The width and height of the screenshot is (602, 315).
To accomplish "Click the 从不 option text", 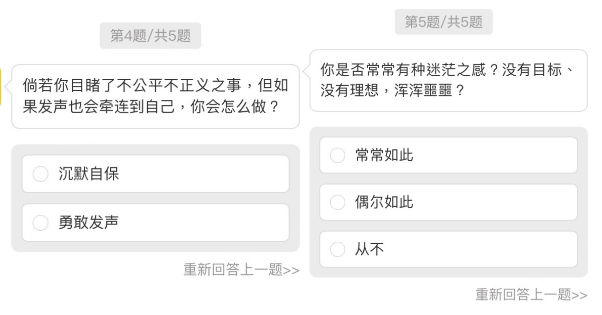I will (369, 250).
